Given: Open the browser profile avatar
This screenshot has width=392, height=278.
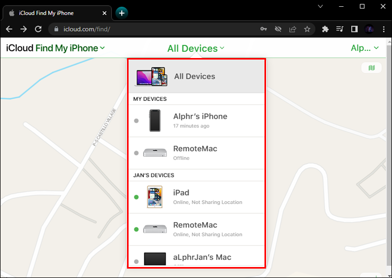Looking at the screenshot, I should tap(369, 29).
